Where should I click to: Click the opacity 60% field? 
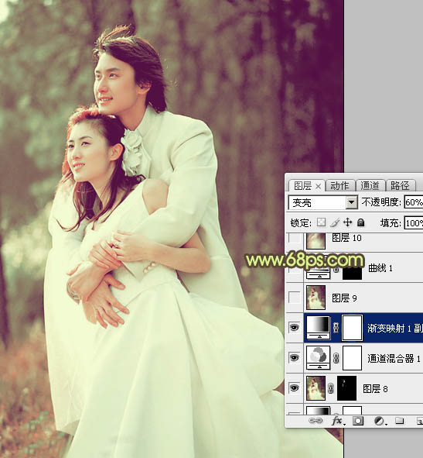[414, 202]
